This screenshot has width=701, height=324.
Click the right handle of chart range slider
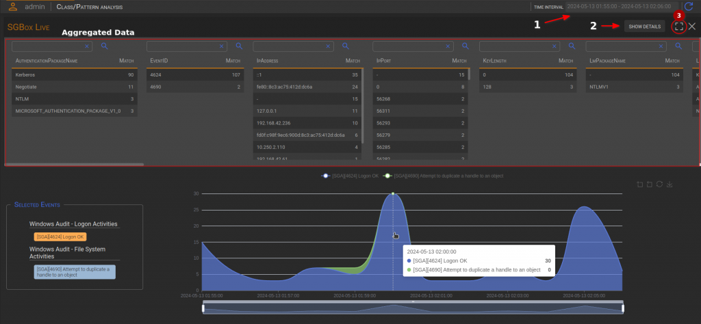[x=623, y=308]
